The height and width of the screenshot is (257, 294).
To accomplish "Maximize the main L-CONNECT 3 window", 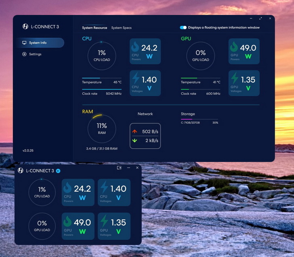I will [x=260, y=19].
